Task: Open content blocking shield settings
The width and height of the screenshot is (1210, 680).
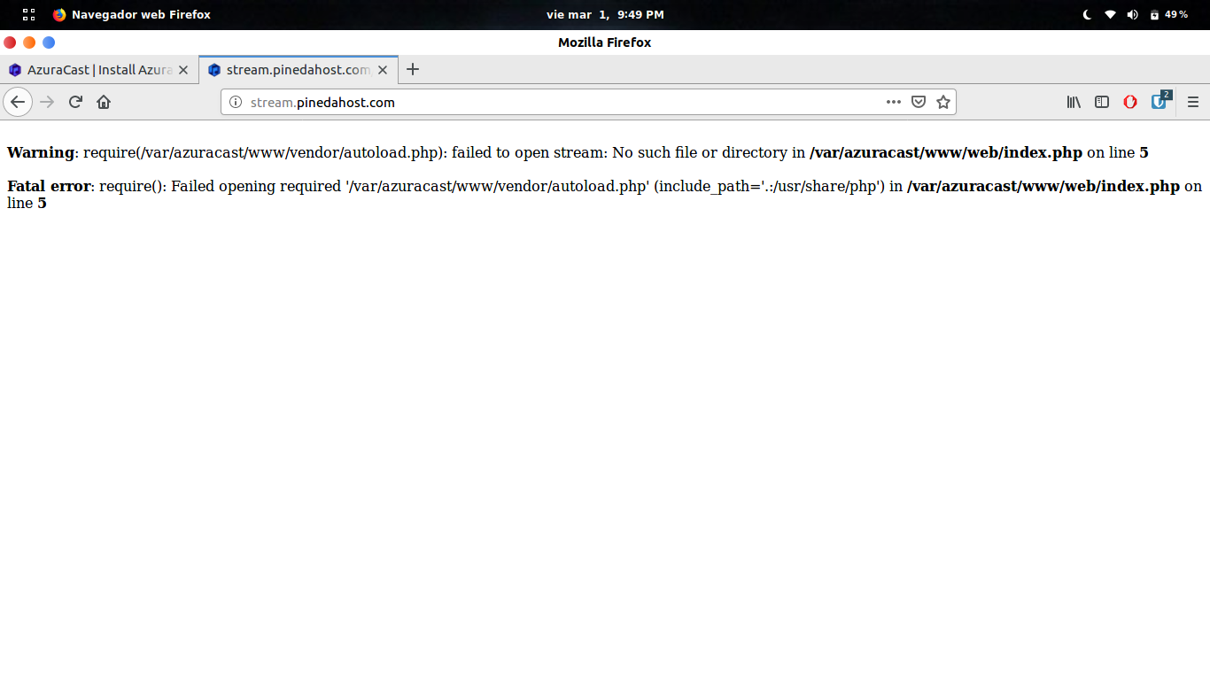Action: tap(919, 102)
